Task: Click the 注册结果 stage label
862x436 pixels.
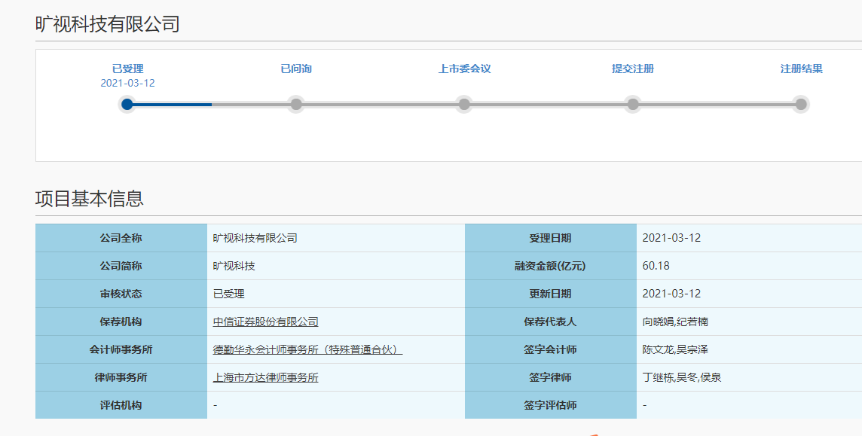Action: tap(801, 69)
